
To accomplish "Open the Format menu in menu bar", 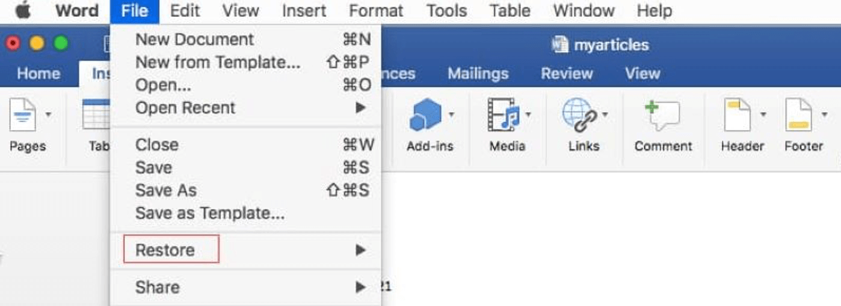I will click(376, 11).
